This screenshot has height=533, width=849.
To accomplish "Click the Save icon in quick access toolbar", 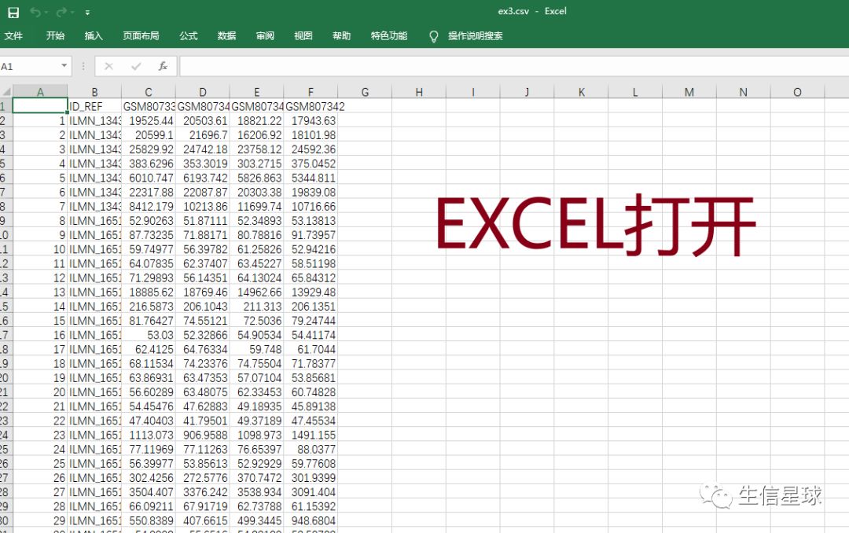I will coord(13,13).
